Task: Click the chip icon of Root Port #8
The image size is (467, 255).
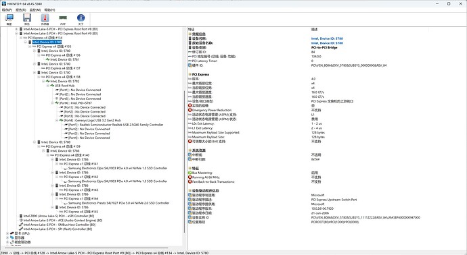Action: pos(21,29)
